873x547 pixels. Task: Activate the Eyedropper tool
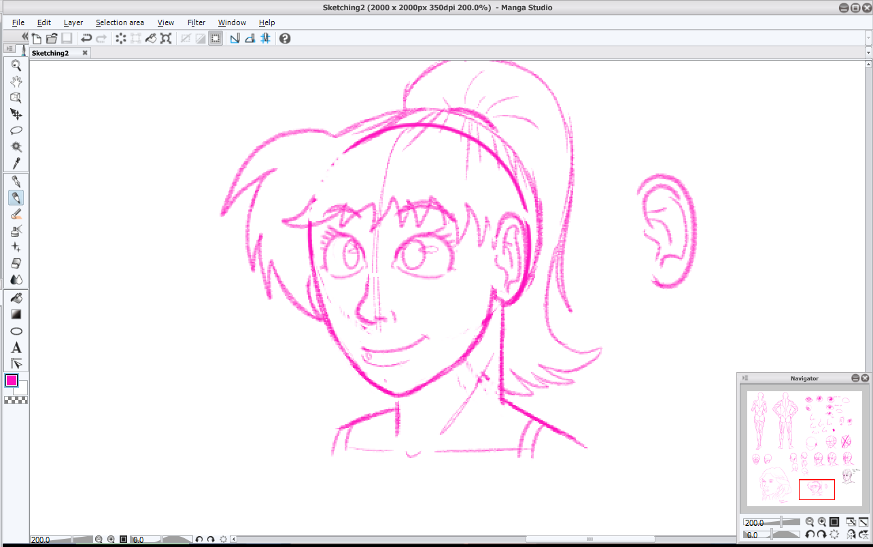(x=16, y=163)
